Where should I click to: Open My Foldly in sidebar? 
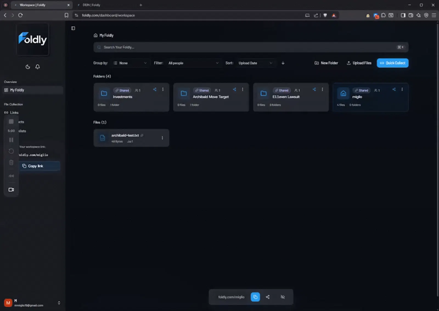click(33, 90)
